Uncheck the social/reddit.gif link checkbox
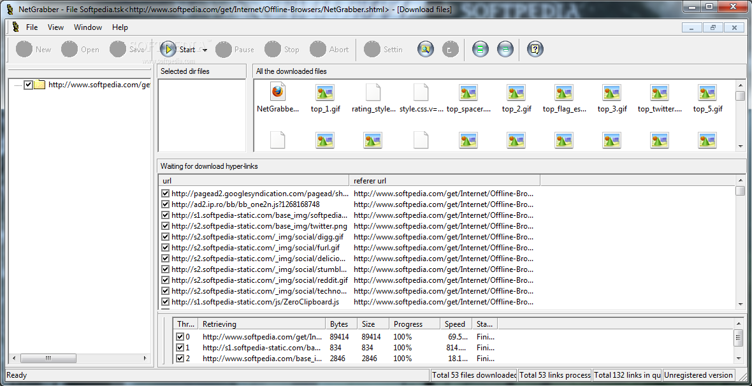752x386 pixels. pos(166,280)
